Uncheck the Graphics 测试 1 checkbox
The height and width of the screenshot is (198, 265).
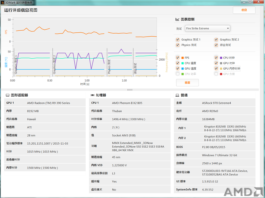tap(178, 40)
